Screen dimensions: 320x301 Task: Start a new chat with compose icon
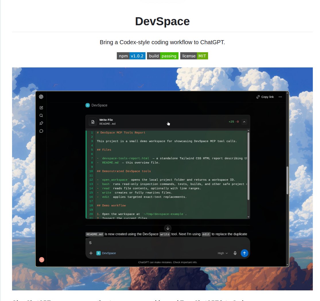[41, 108]
